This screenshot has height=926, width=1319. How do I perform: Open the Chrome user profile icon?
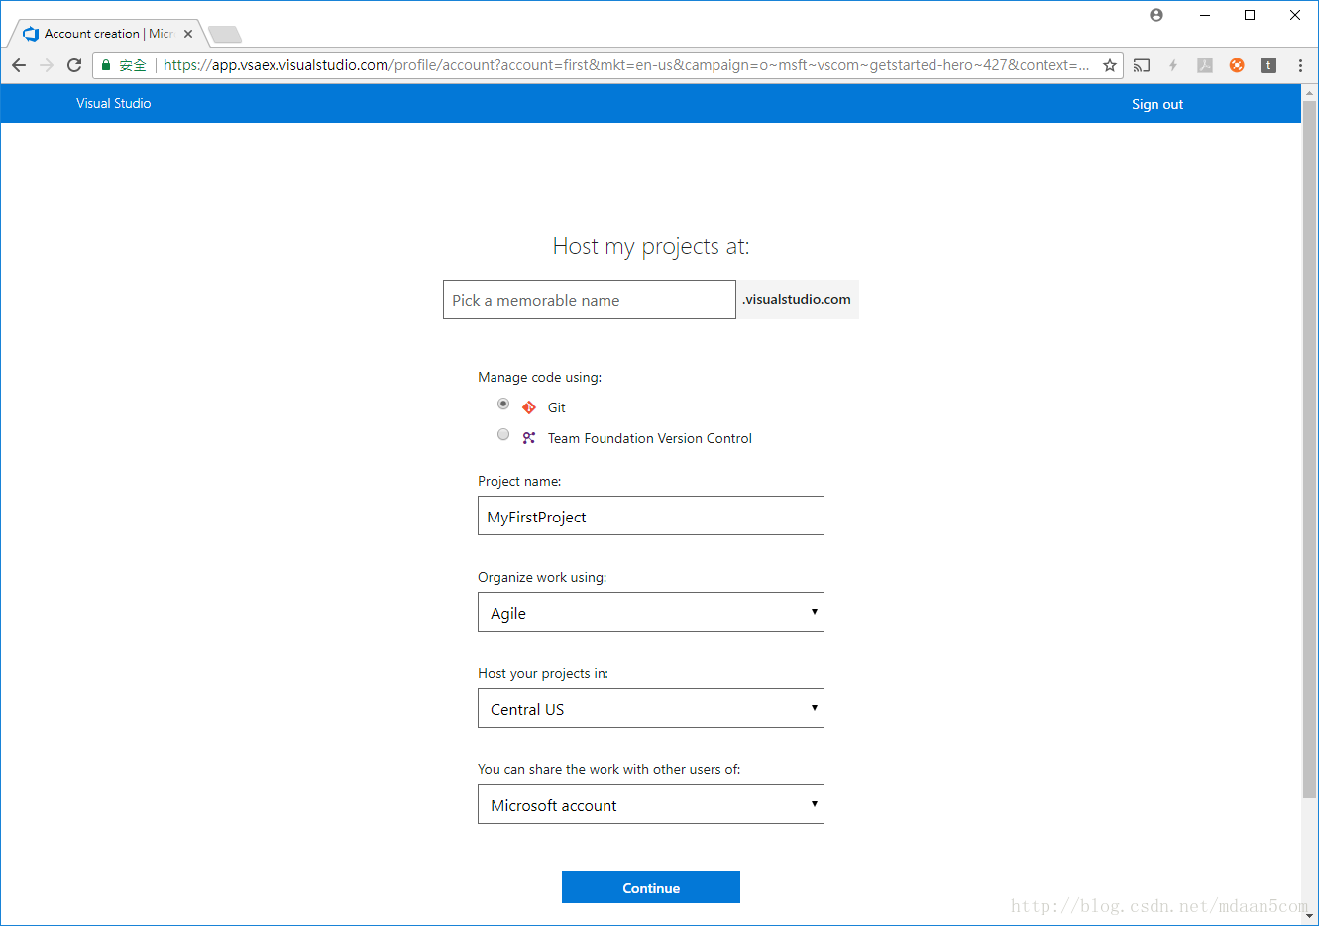[x=1156, y=15]
